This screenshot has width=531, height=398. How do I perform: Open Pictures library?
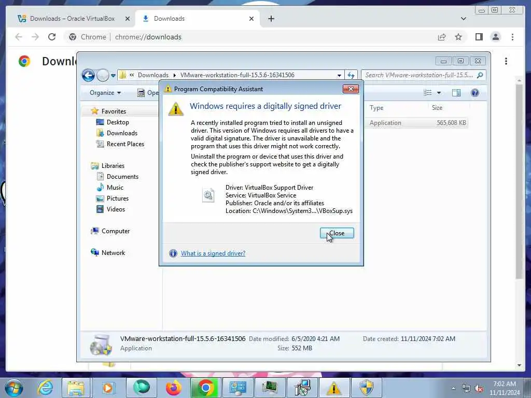[118, 198]
